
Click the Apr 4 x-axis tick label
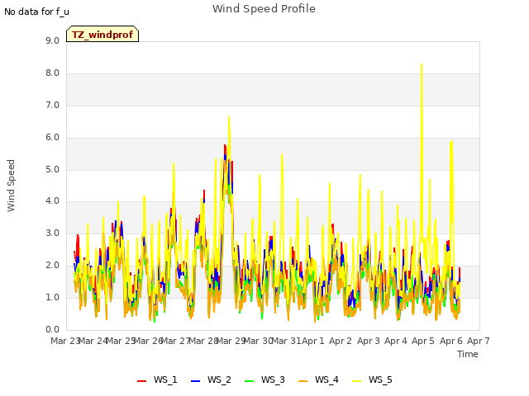[x=395, y=341]
